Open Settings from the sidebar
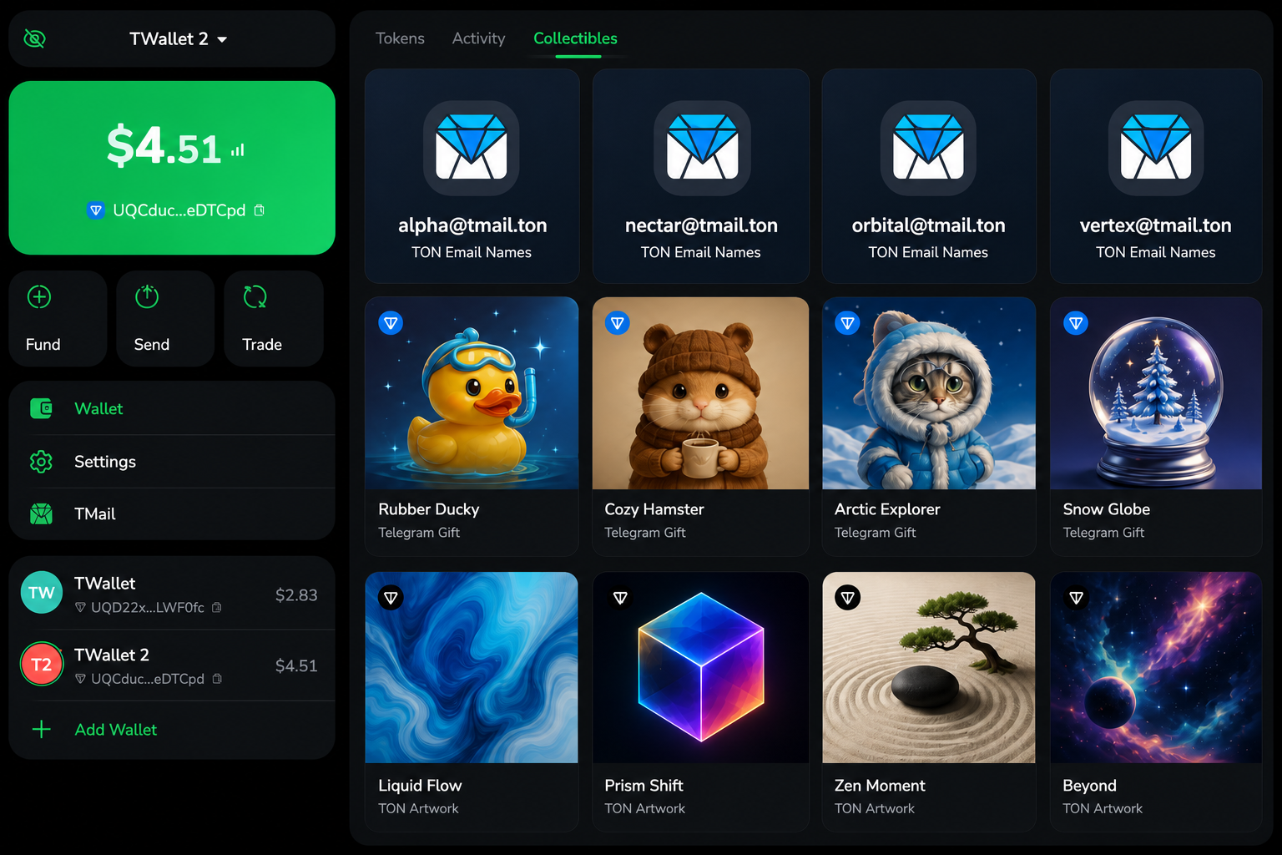 (172, 461)
